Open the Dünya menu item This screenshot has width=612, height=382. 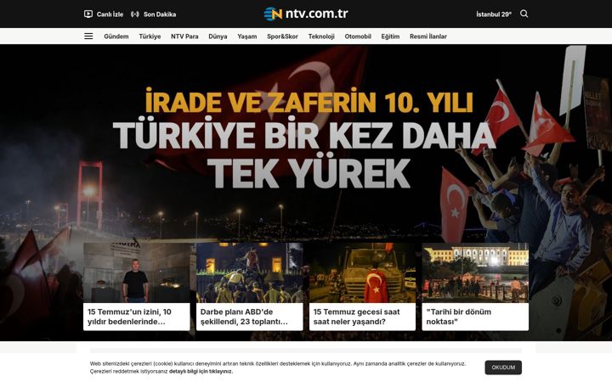click(x=218, y=37)
